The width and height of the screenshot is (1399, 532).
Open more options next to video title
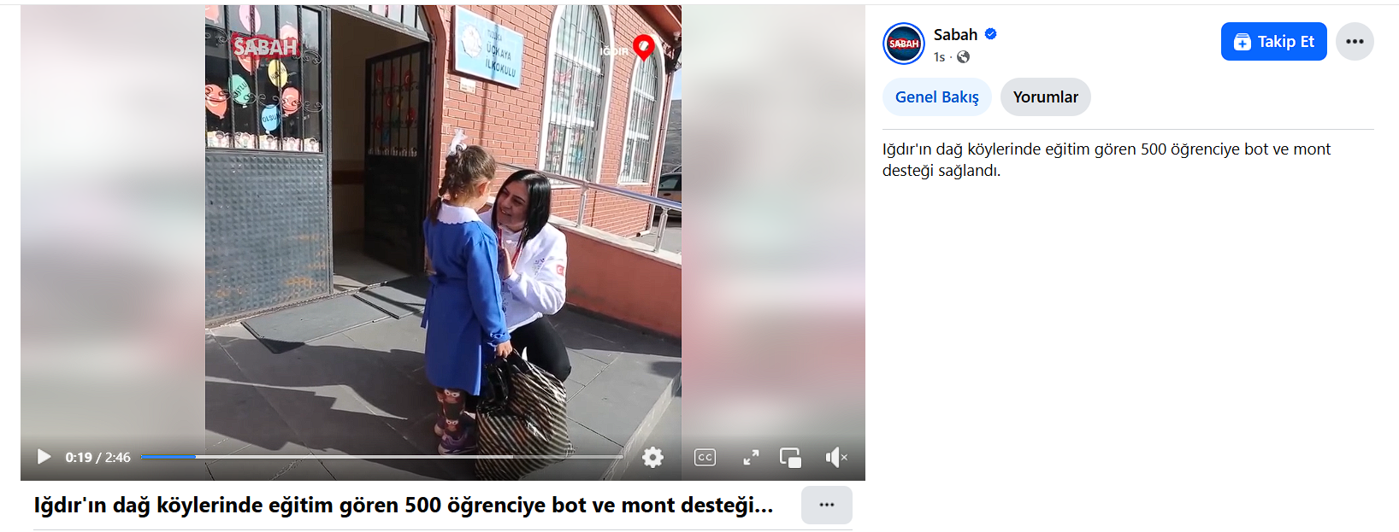(x=826, y=505)
